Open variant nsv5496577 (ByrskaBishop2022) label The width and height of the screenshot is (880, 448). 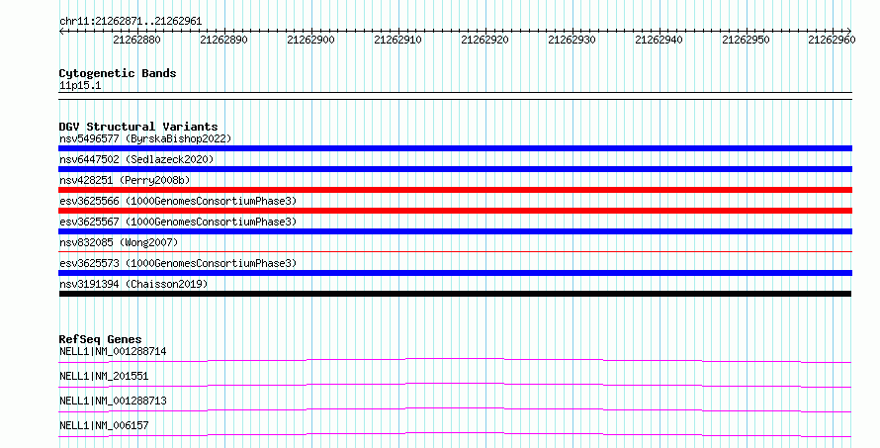(144, 138)
